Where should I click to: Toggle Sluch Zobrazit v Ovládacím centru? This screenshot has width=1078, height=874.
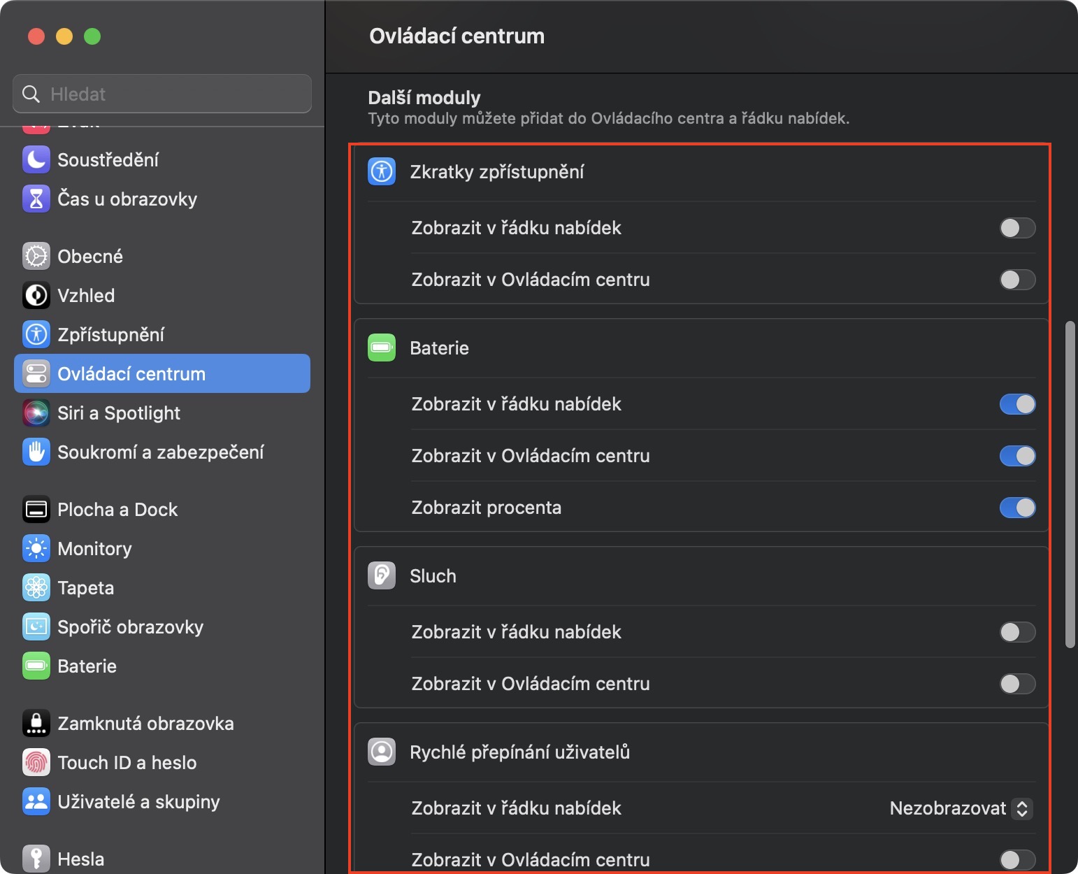(x=1017, y=684)
